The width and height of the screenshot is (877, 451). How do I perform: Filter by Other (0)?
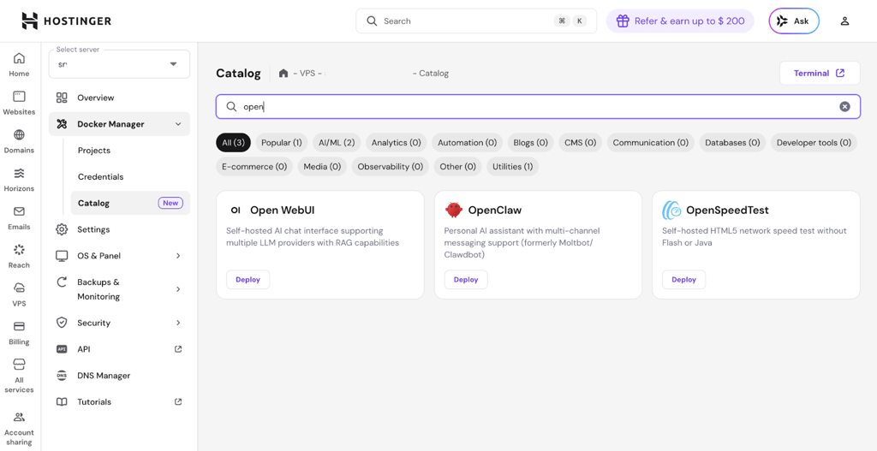click(457, 167)
